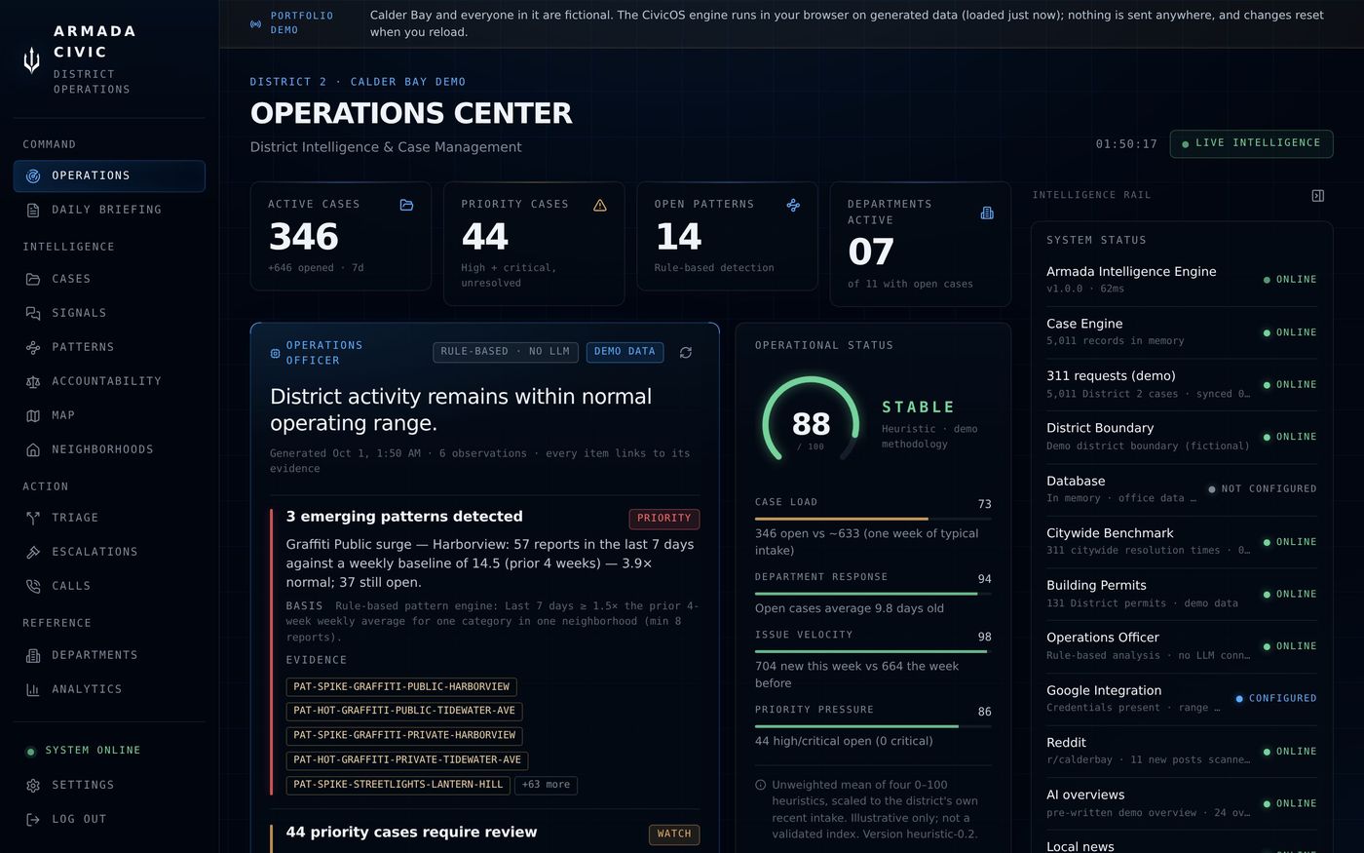The width and height of the screenshot is (1364, 853).
Task: Click the warning icon on Priority Cases card
Action: pyautogui.click(x=600, y=205)
